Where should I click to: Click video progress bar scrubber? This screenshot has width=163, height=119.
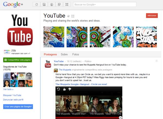[x=120, y=117]
